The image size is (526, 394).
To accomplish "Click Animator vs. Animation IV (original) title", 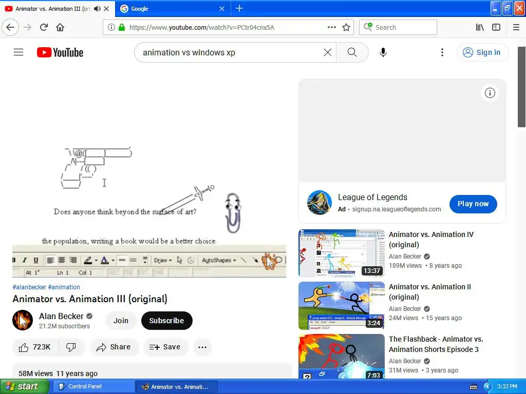I will coord(431,240).
